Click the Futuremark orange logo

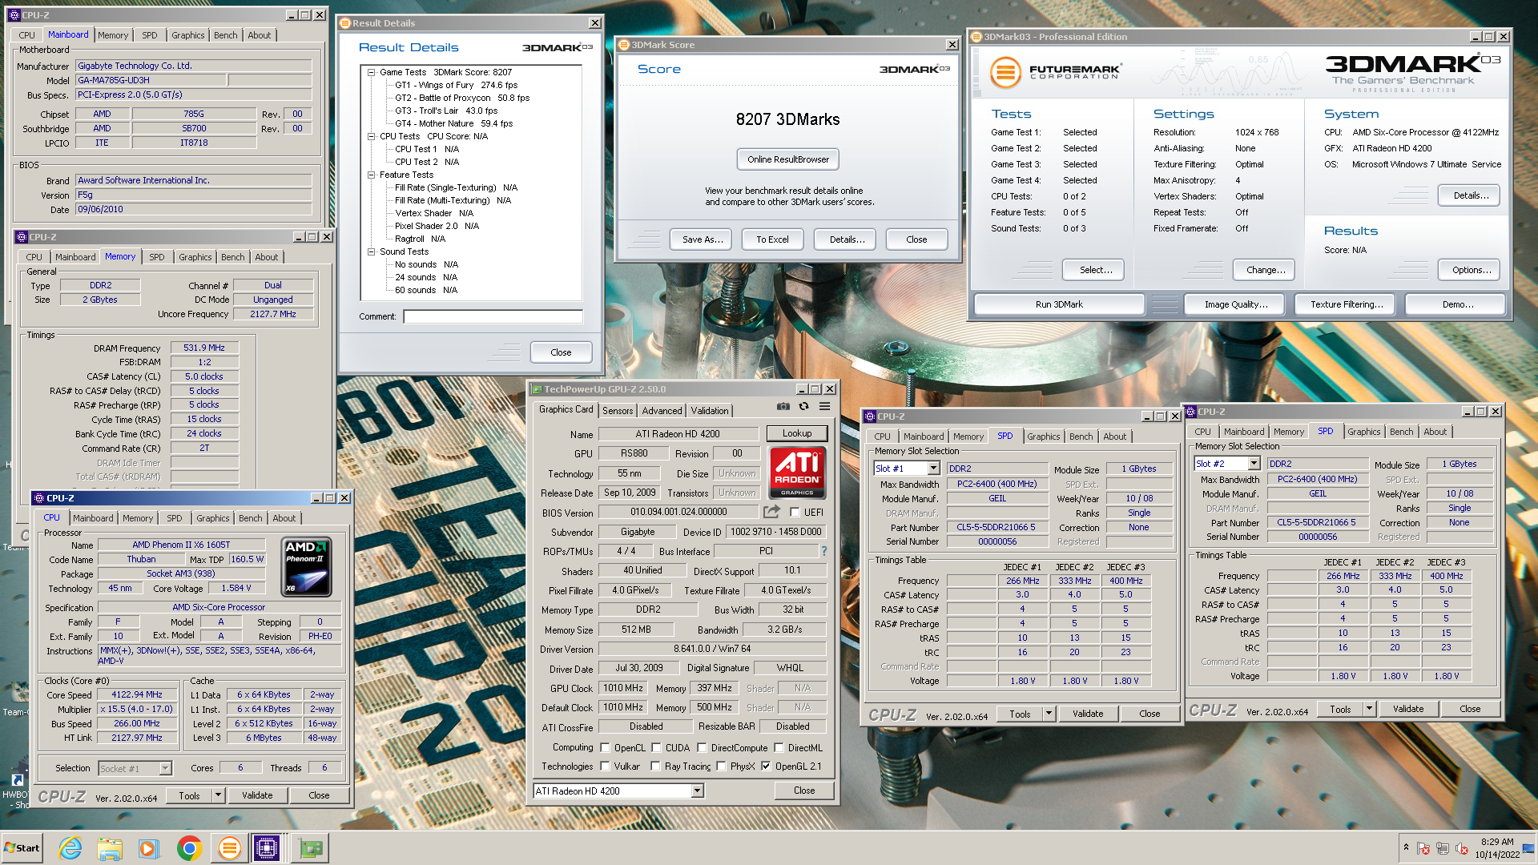click(1005, 73)
